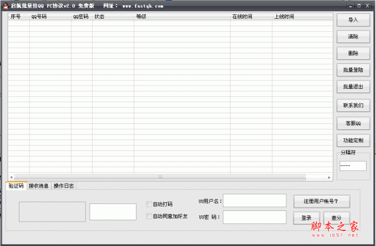Click the captcha text entry box

pos(113,212)
